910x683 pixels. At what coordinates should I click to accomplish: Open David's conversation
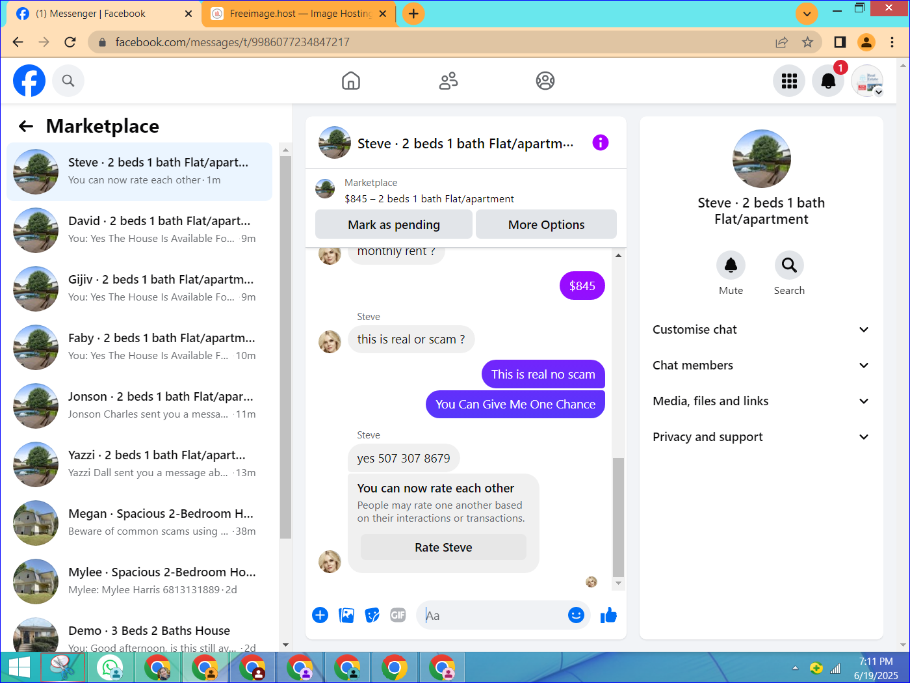pyautogui.click(x=139, y=230)
